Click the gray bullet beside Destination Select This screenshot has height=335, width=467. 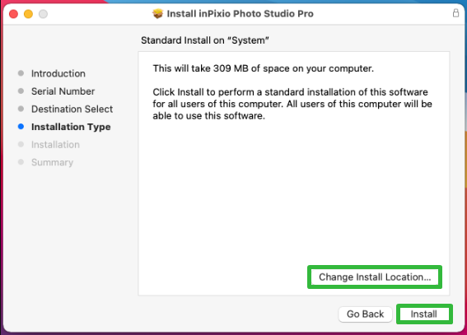click(21, 109)
